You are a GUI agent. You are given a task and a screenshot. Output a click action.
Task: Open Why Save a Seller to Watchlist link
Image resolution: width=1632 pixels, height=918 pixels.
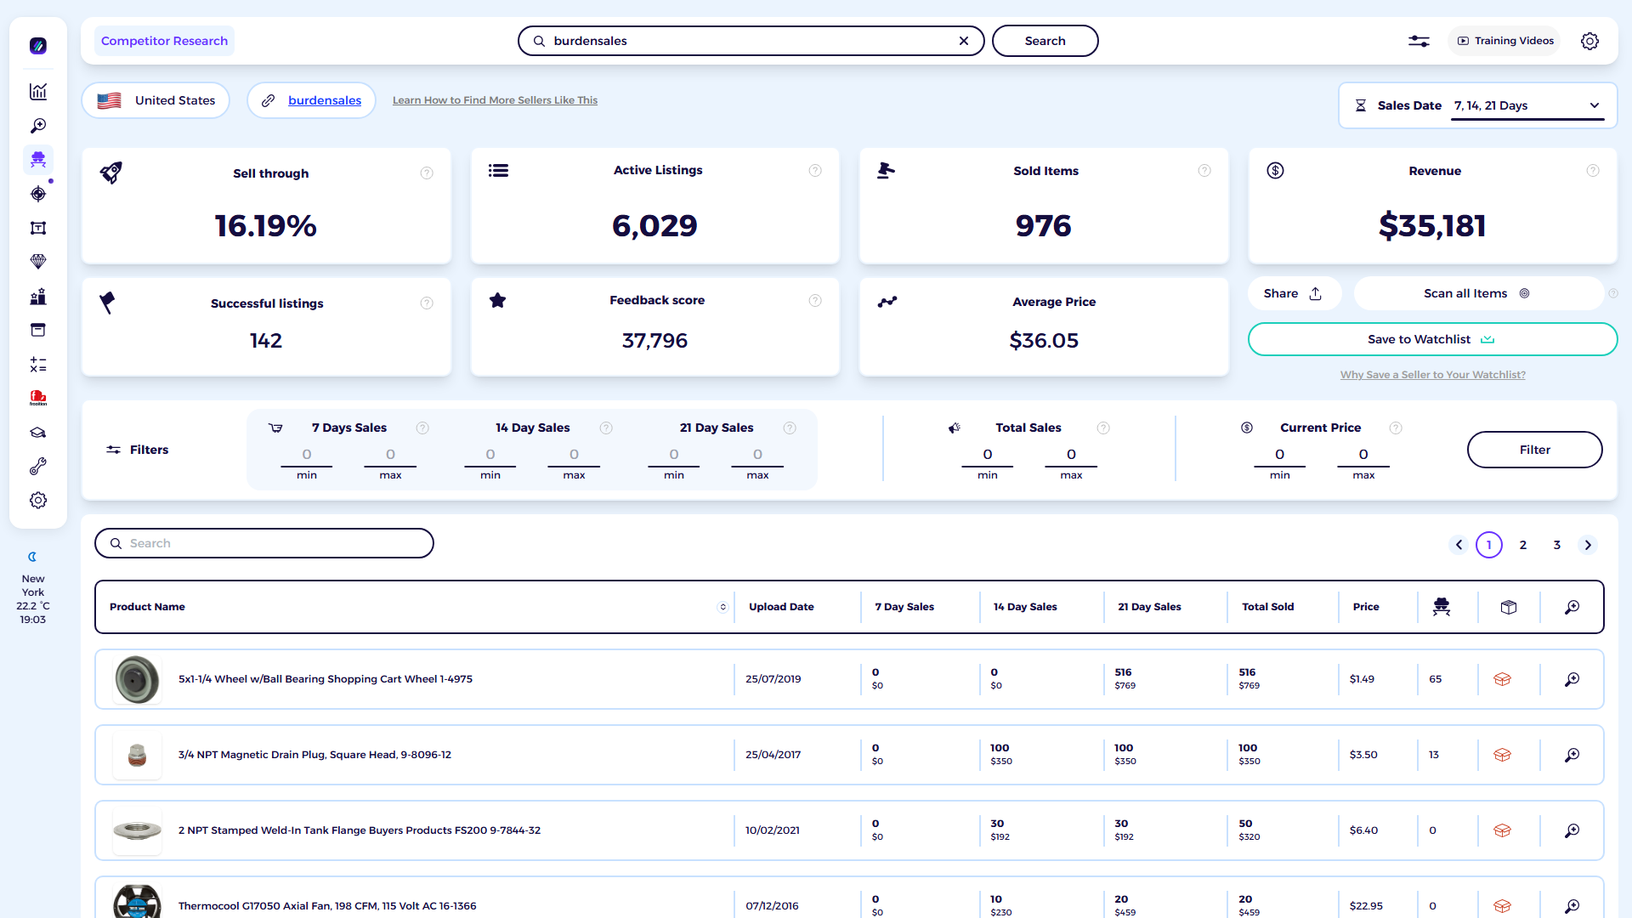pyautogui.click(x=1432, y=375)
